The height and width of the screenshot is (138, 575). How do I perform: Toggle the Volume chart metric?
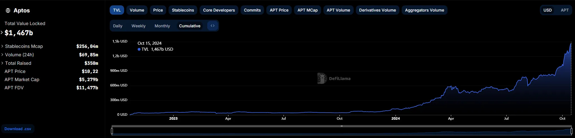tap(137, 10)
